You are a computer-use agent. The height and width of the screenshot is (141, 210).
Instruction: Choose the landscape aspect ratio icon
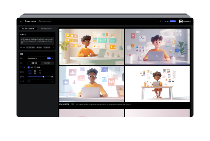tap(30, 72)
